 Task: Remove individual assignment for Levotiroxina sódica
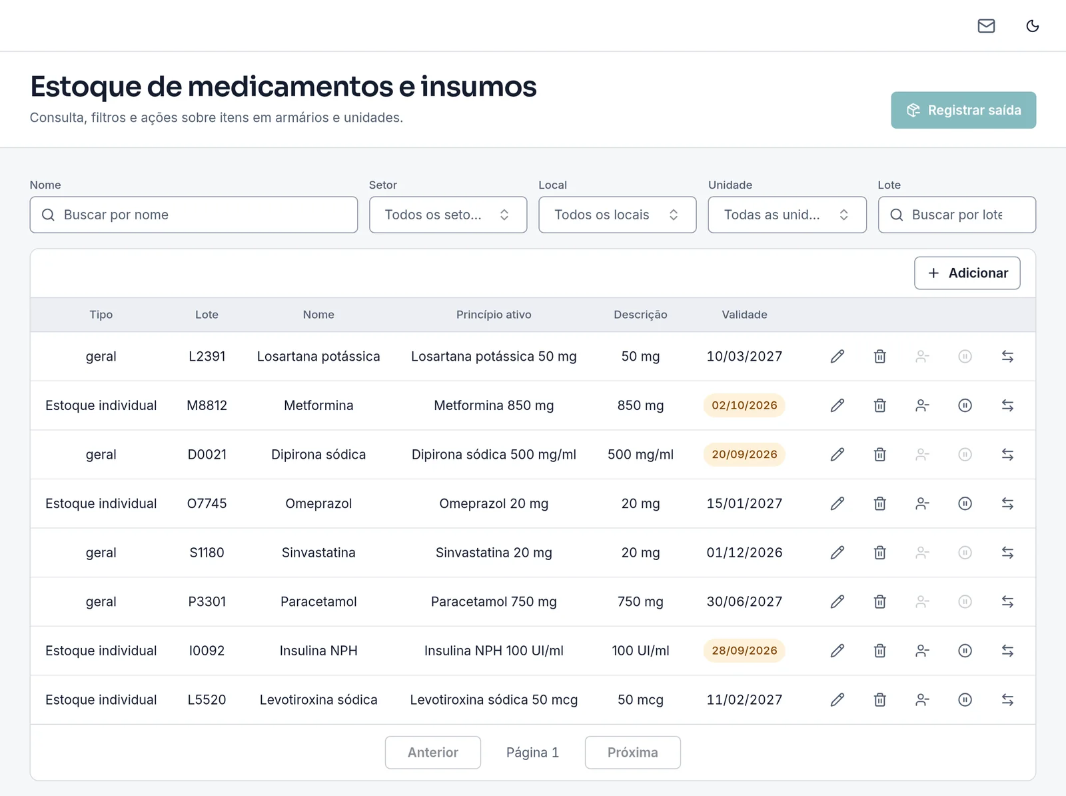click(922, 700)
